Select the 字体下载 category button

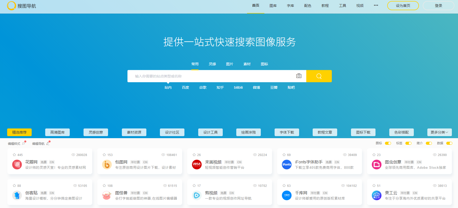click(287, 132)
